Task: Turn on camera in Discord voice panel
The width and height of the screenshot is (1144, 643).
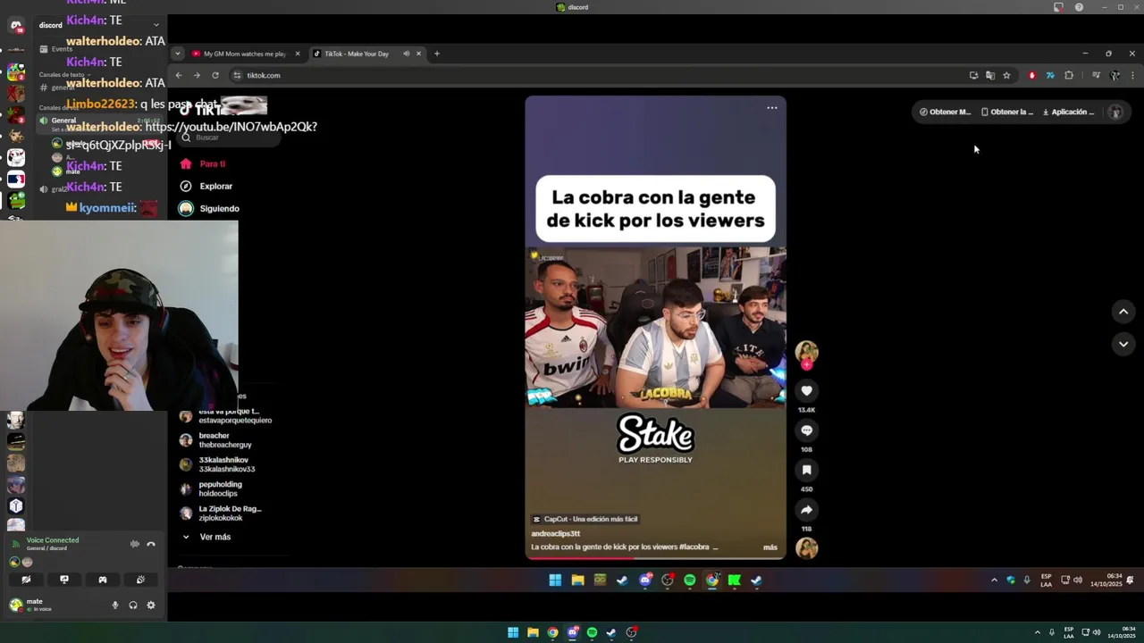Action: [x=26, y=580]
